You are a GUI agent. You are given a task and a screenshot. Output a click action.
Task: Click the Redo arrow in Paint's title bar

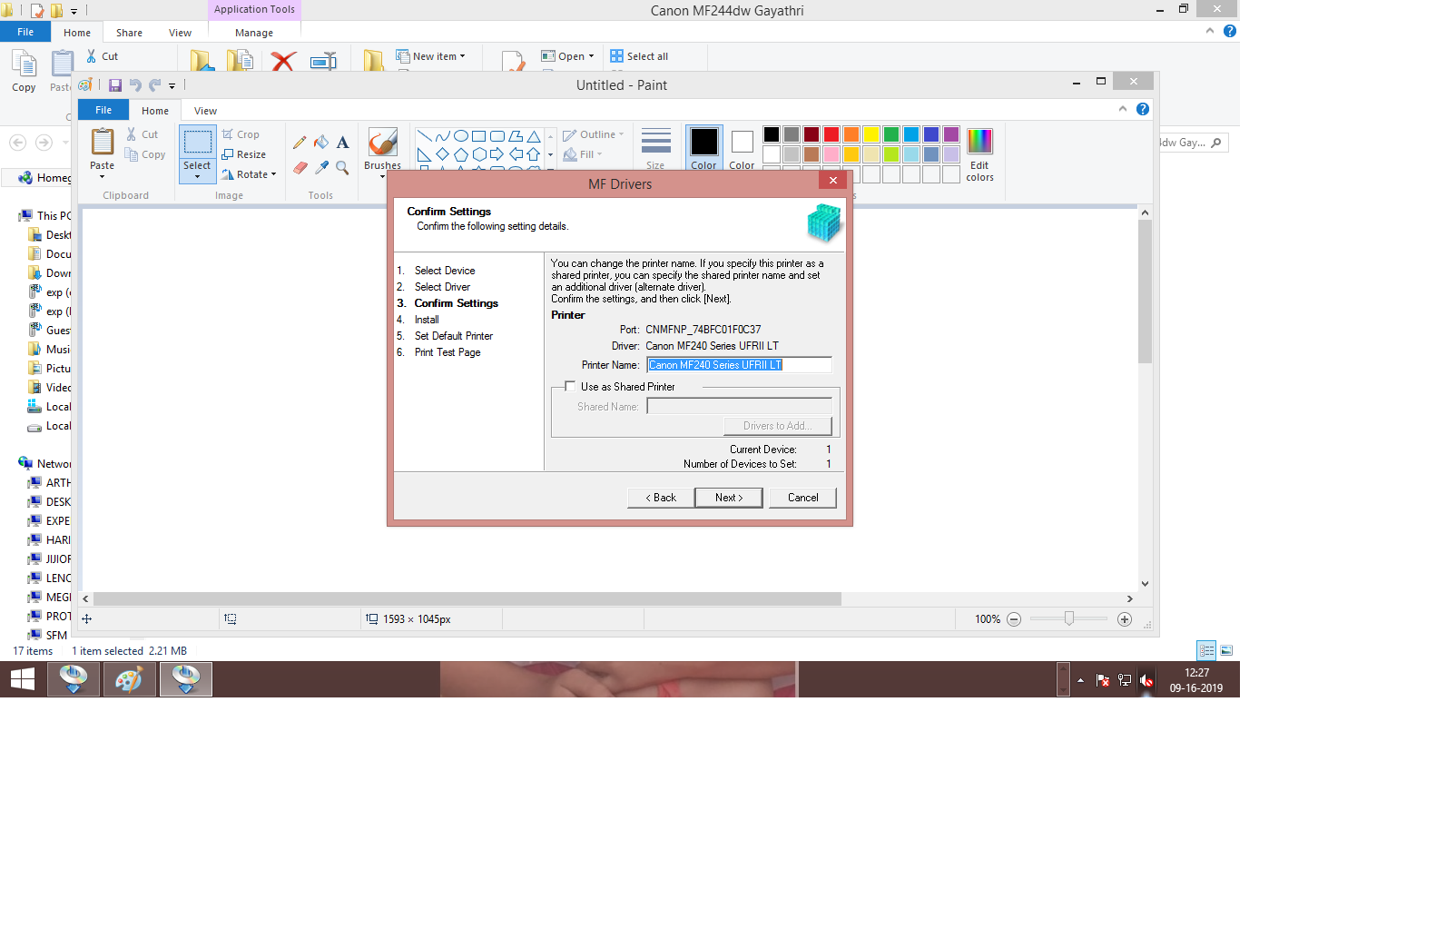[x=155, y=85]
